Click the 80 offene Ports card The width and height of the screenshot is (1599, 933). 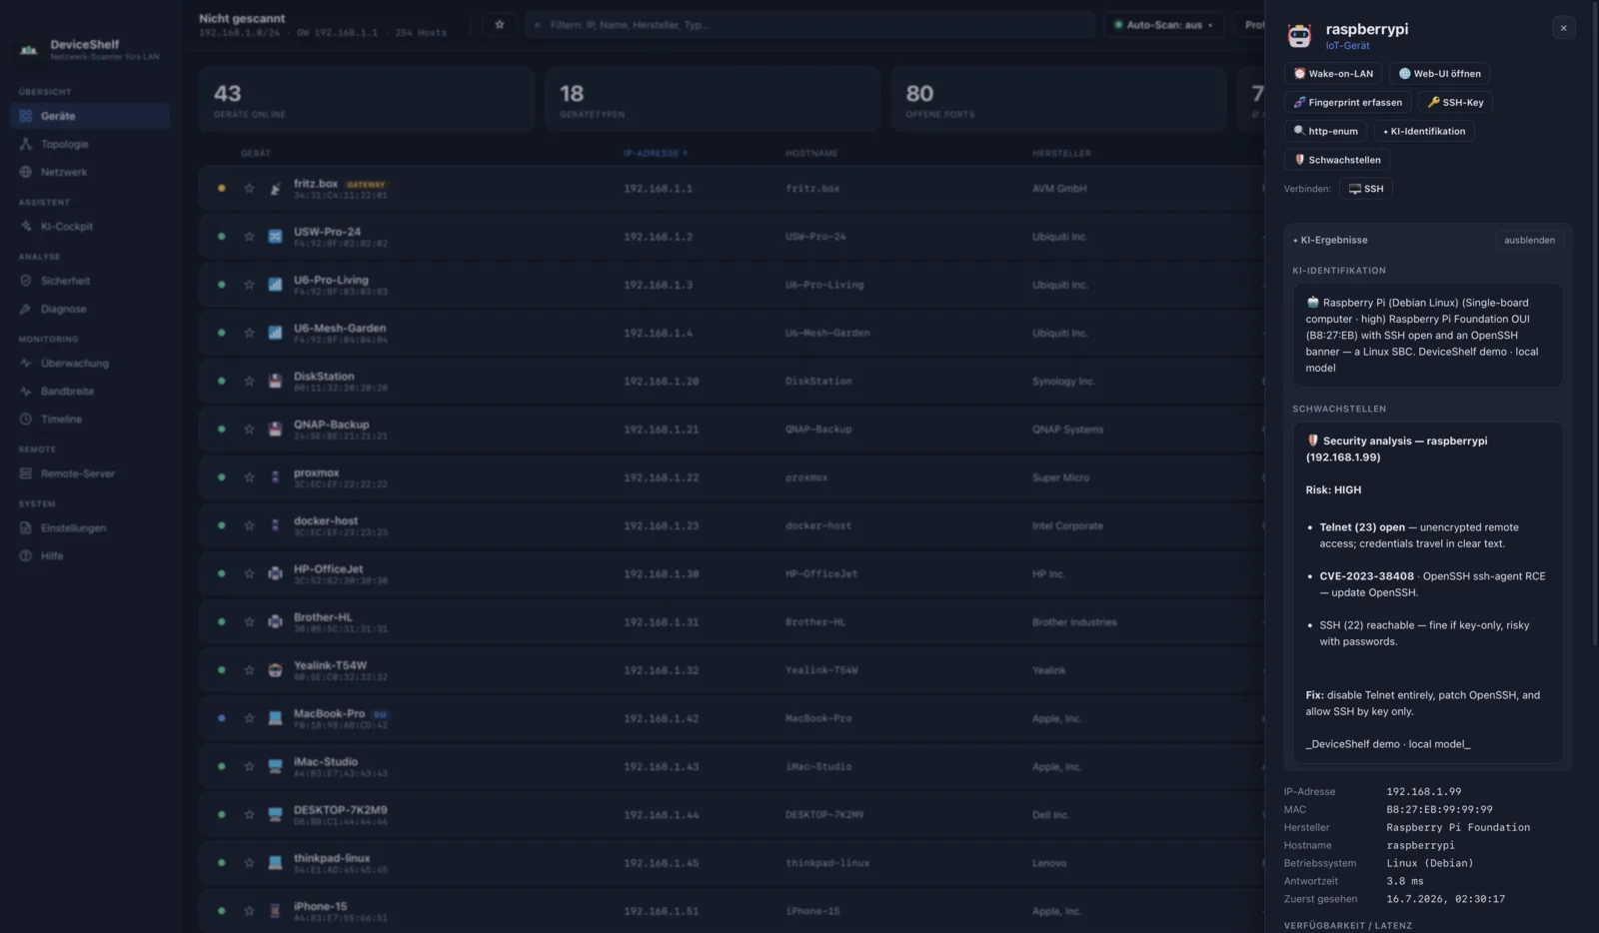tap(1058, 100)
